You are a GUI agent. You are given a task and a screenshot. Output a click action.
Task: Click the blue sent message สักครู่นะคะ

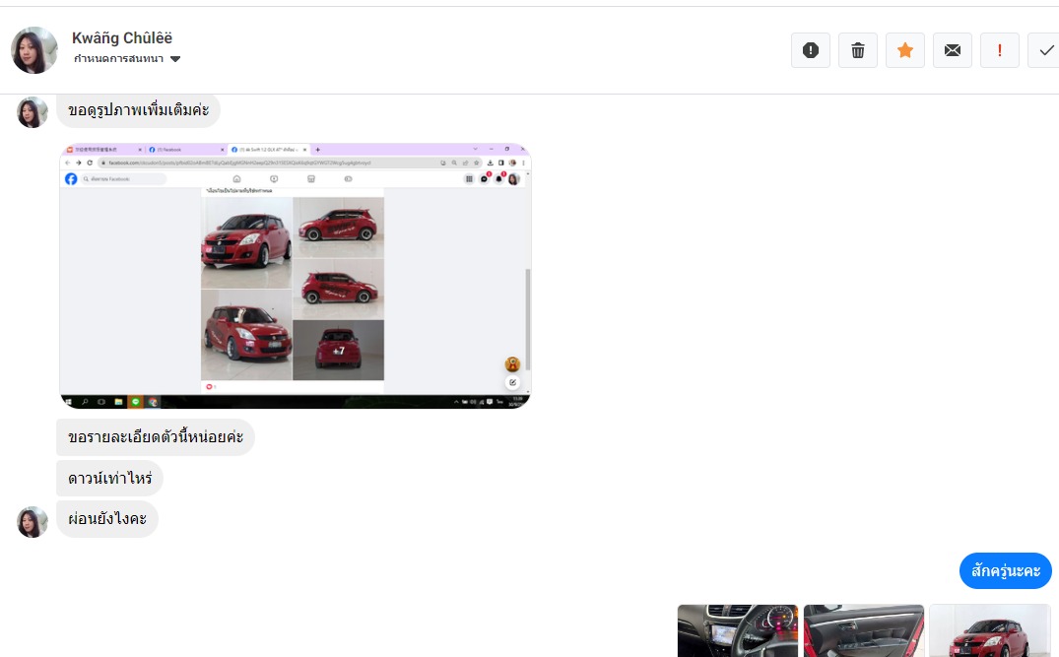point(1005,570)
